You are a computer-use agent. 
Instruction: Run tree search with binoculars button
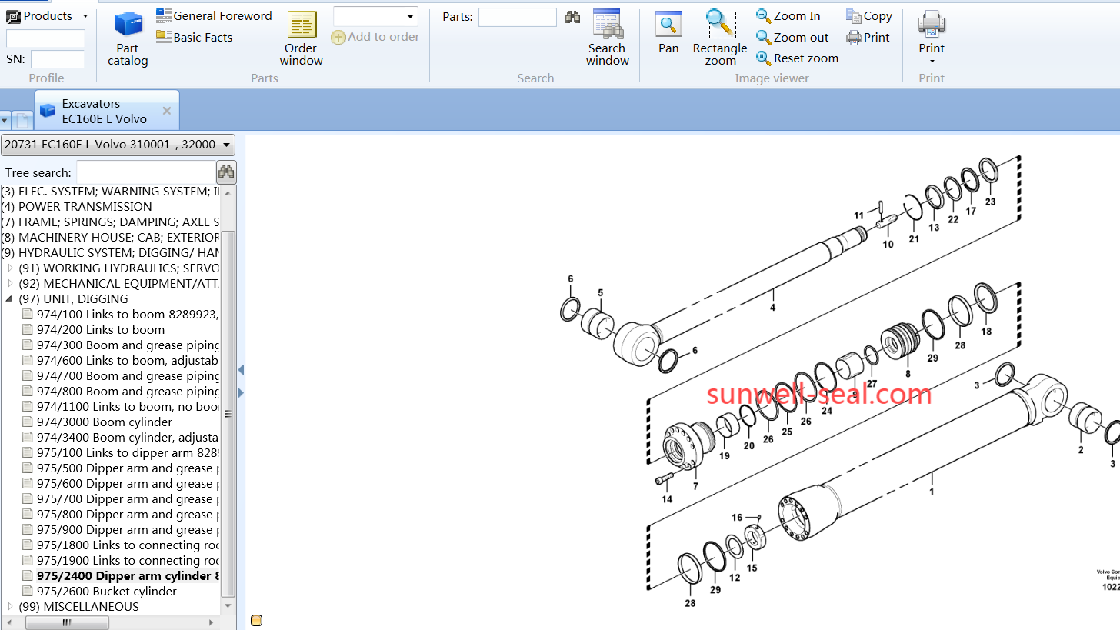[226, 172]
